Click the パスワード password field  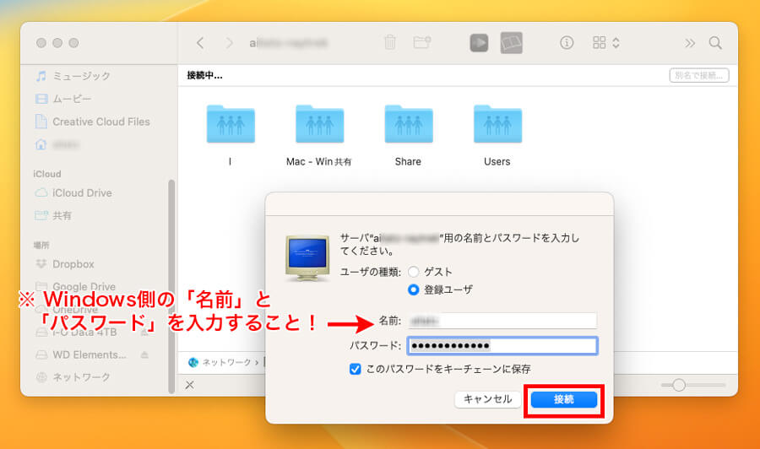coord(502,346)
